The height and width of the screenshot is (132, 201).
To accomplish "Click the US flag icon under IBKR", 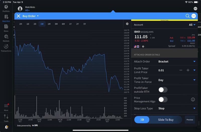I will (x=135, y=47).
